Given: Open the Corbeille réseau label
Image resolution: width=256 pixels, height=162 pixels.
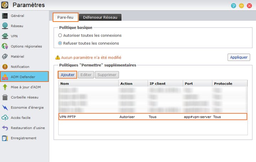Looking at the screenshot, I should (x=25, y=97).
